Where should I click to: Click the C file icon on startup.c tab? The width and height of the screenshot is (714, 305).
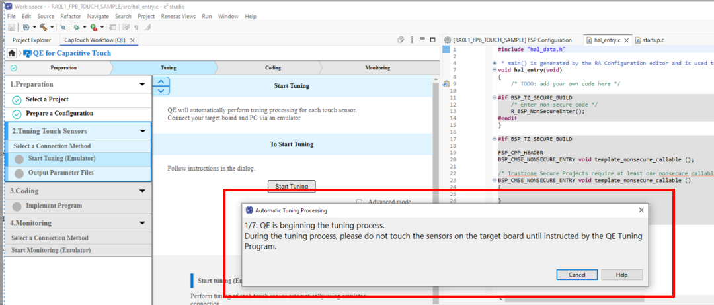point(638,40)
